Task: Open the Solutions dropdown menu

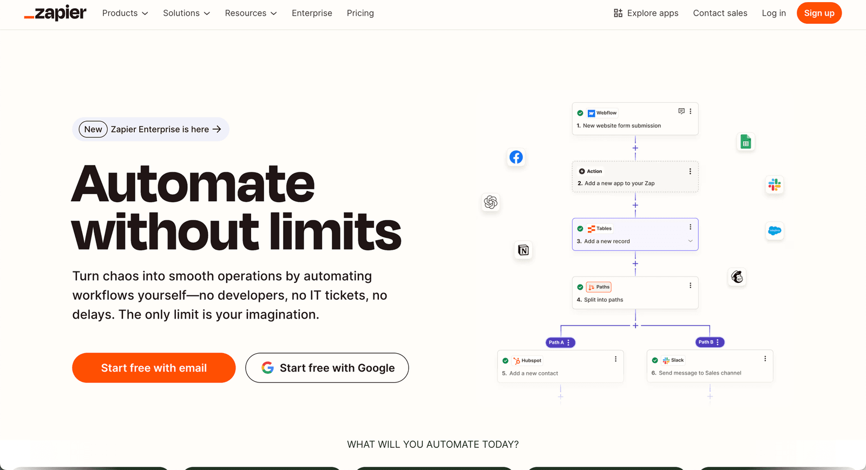Action: click(186, 13)
